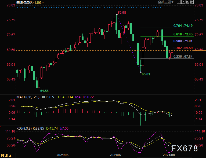Click the 0.618 Fibonacci level label

click(x=183, y=34)
